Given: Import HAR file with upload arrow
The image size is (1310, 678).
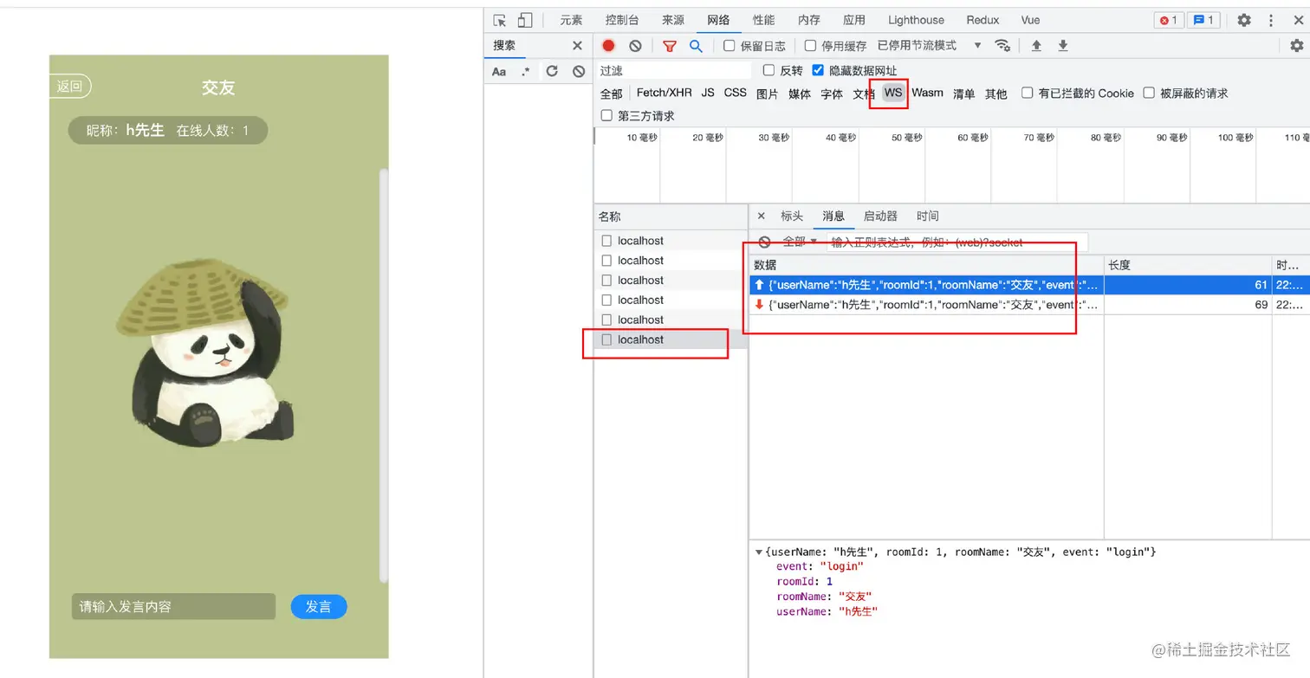Looking at the screenshot, I should [x=1036, y=46].
